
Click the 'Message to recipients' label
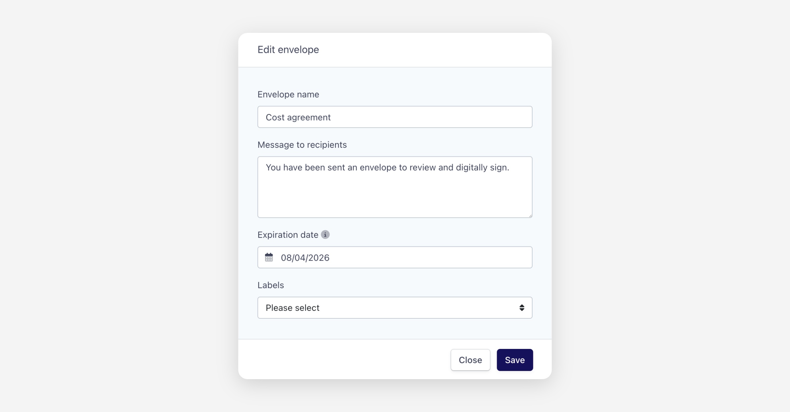(302, 145)
